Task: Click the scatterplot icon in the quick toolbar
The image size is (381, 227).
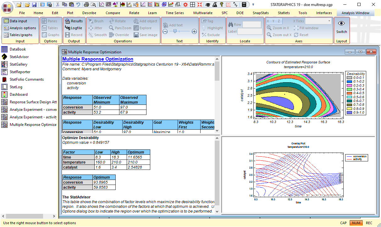Action: [x=102, y=5]
